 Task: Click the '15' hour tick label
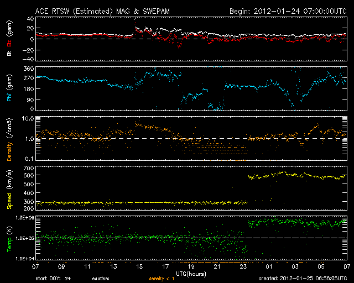pos(139,266)
